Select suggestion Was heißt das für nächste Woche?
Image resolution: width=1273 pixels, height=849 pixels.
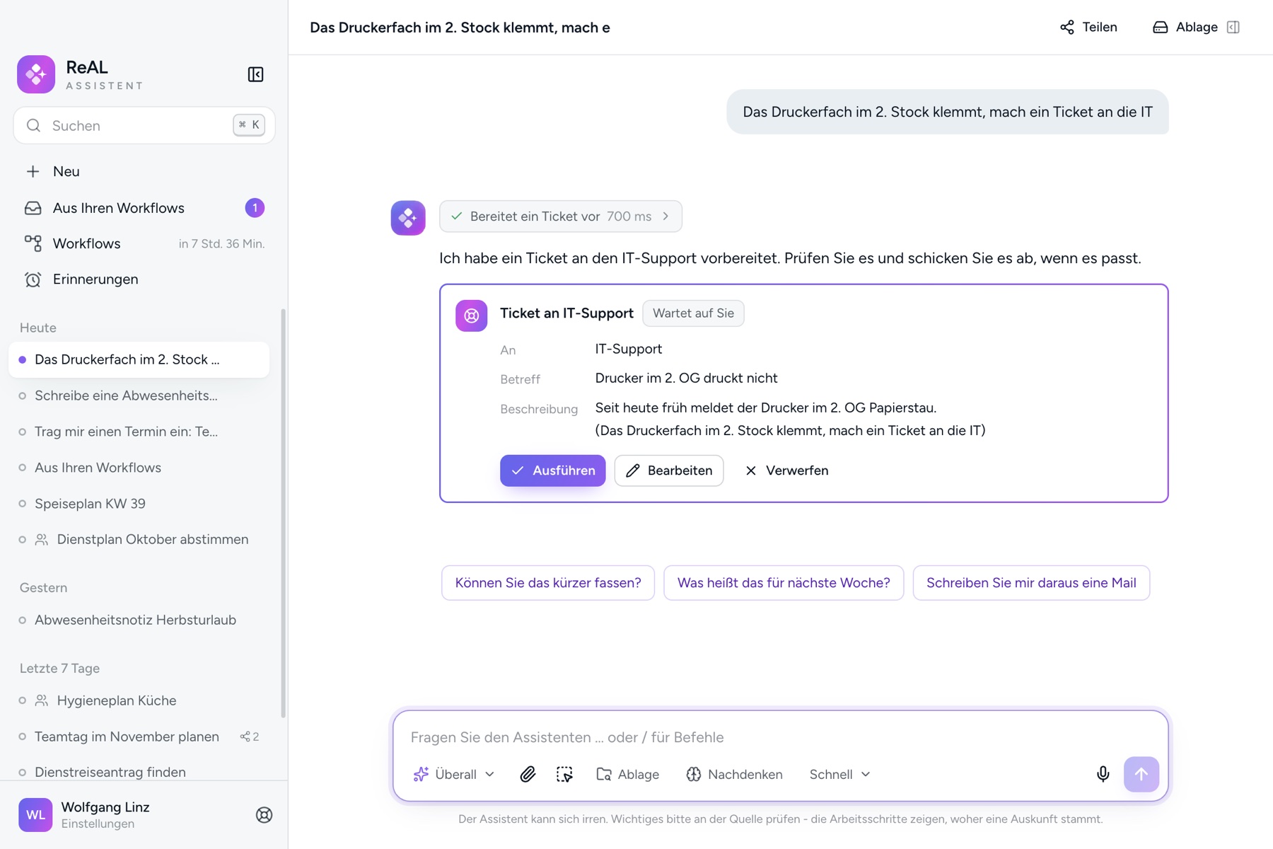tap(784, 583)
